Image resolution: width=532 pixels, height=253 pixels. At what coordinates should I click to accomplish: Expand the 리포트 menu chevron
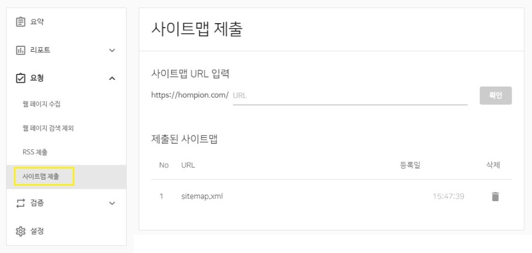click(112, 51)
